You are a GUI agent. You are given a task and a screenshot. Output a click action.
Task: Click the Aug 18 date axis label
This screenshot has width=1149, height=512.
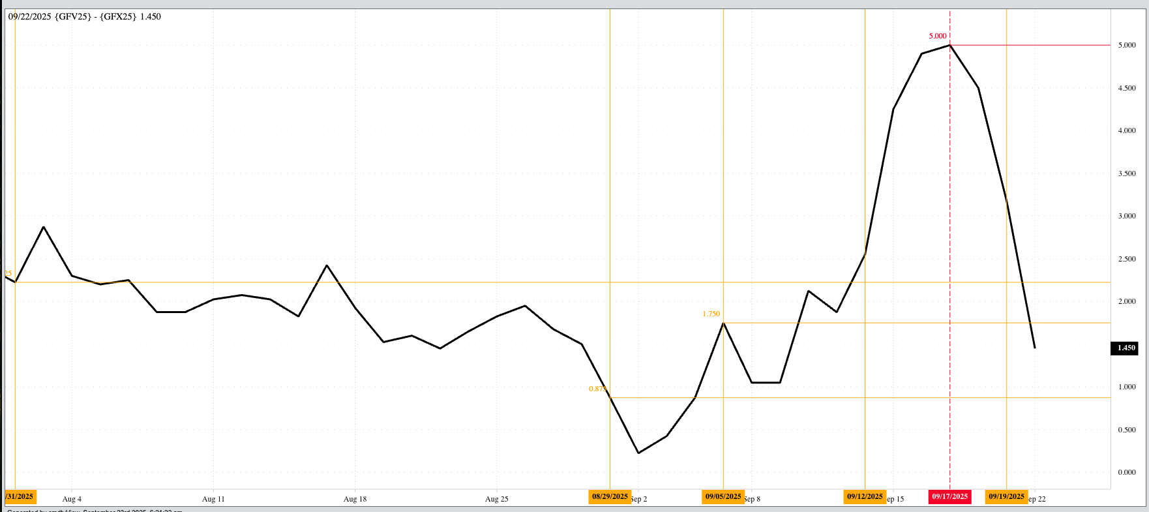click(355, 499)
